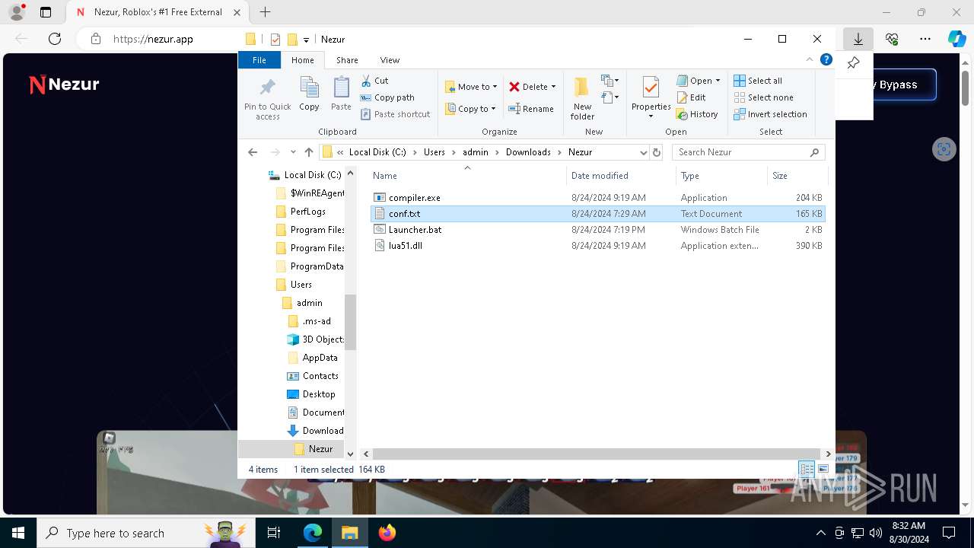The image size is (974, 548).
Task: Expand the Delete dropdown arrow
Action: click(553, 87)
